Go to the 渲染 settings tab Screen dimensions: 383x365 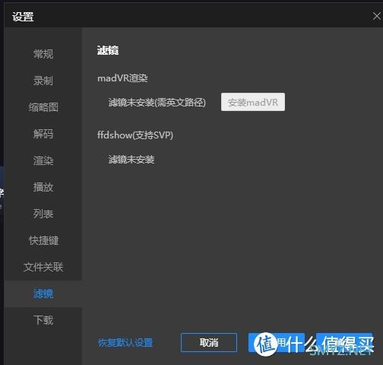click(x=43, y=160)
